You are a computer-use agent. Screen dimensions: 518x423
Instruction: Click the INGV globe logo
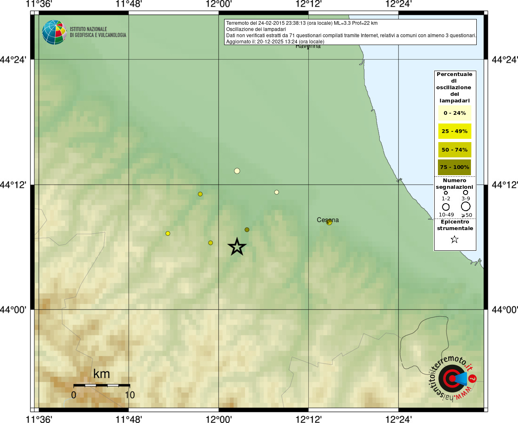click(54, 32)
